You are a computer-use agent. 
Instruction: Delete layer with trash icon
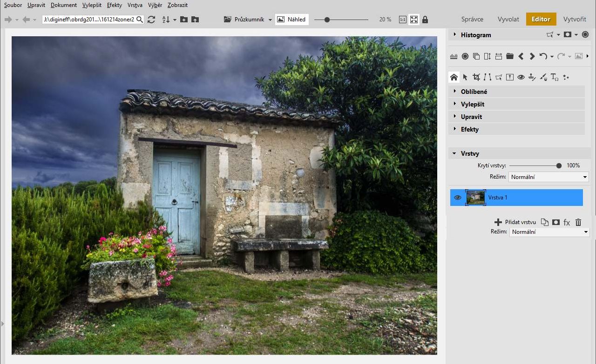(x=578, y=222)
